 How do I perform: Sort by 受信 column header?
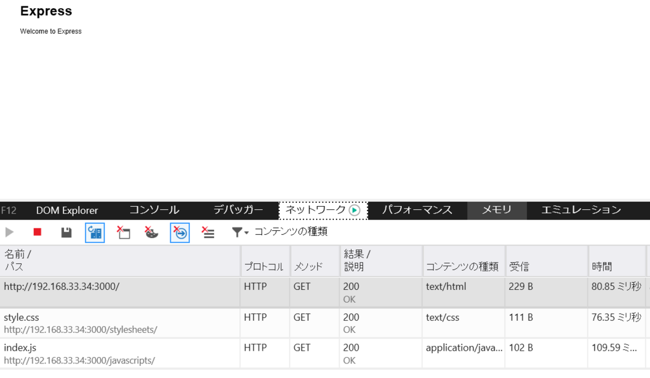pyautogui.click(x=547, y=261)
